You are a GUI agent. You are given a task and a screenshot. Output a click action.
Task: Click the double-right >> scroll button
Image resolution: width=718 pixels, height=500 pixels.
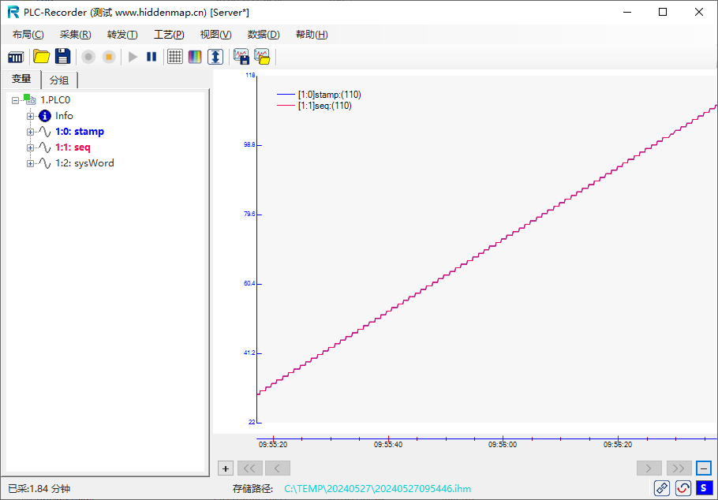tap(679, 468)
